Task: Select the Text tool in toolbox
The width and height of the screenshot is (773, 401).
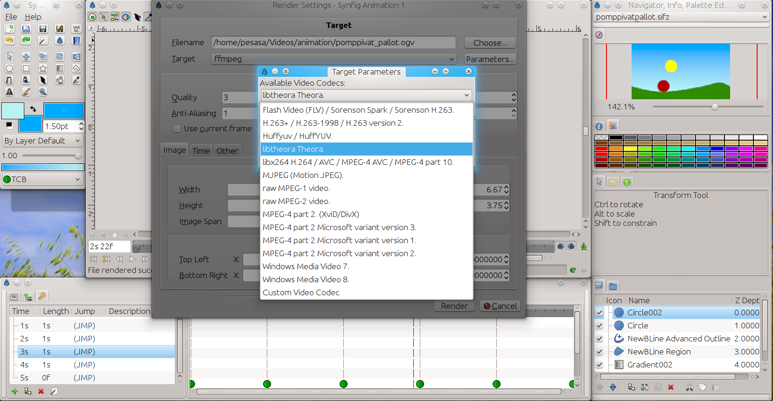Action: (x=9, y=92)
